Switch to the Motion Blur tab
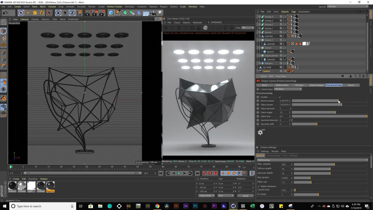Screen dimensions: 373x210 [281, 85]
